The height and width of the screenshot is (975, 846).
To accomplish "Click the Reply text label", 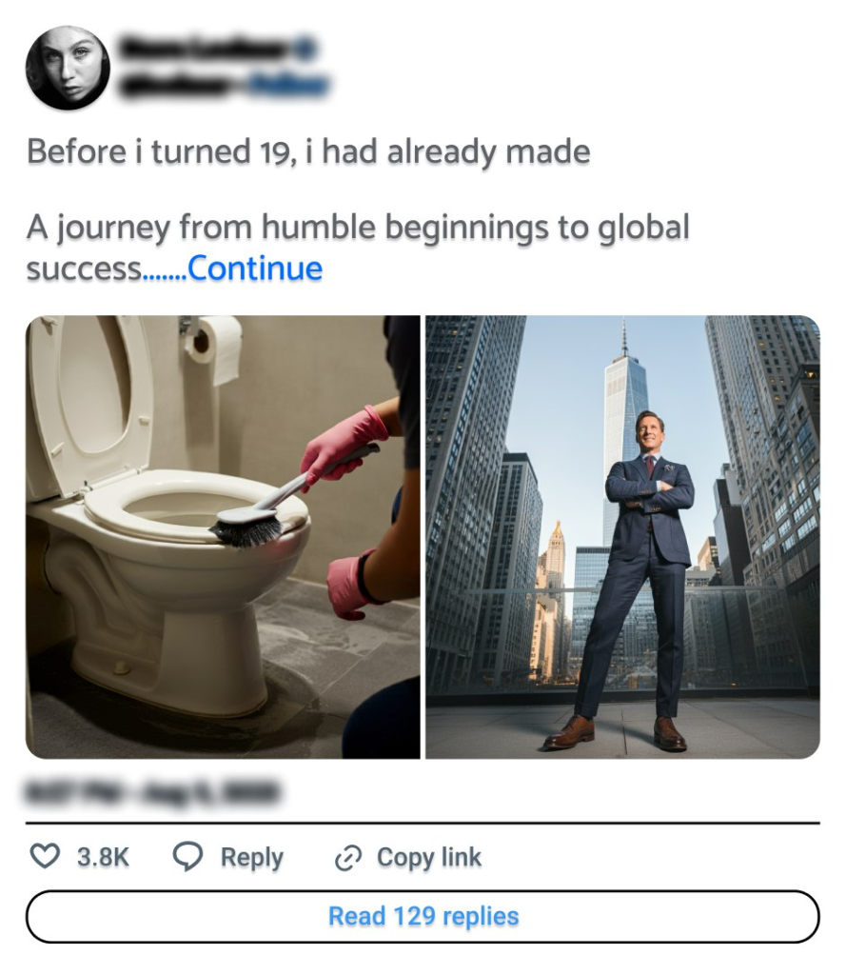I will 251,857.
